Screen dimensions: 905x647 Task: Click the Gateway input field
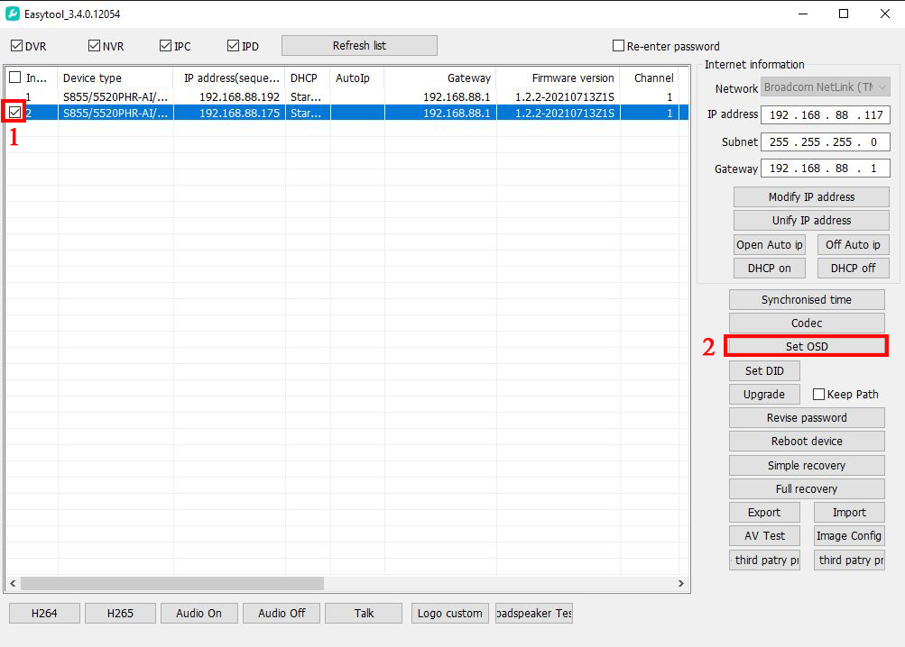tap(826, 169)
